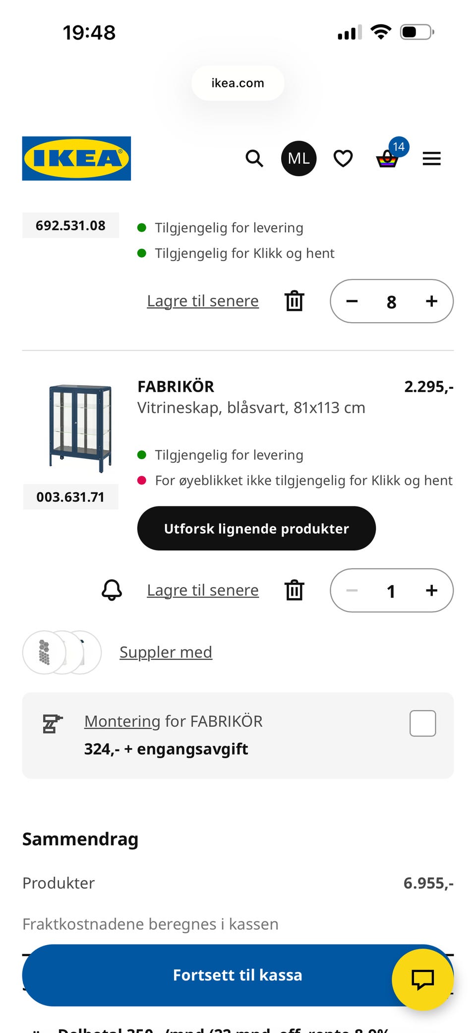Tap Utforsk lignende produkter button
476x1033 pixels.
256,528
